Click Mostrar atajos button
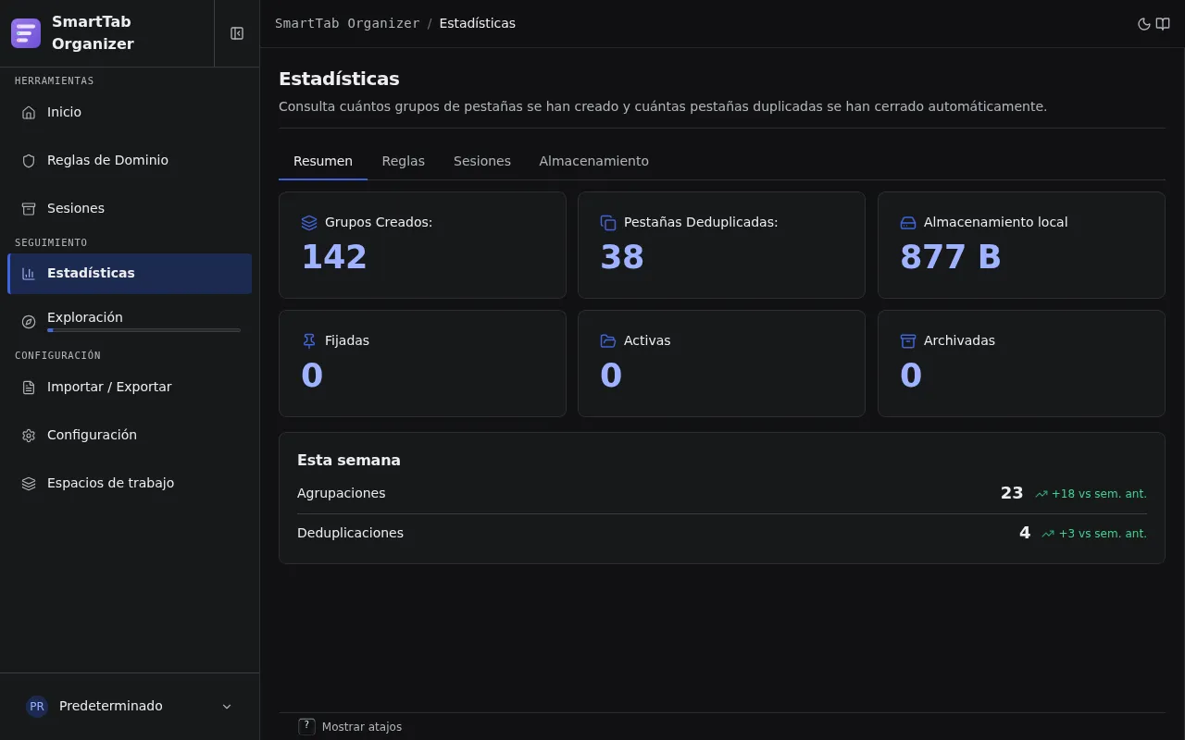The width and height of the screenshot is (1185, 740). [350, 727]
